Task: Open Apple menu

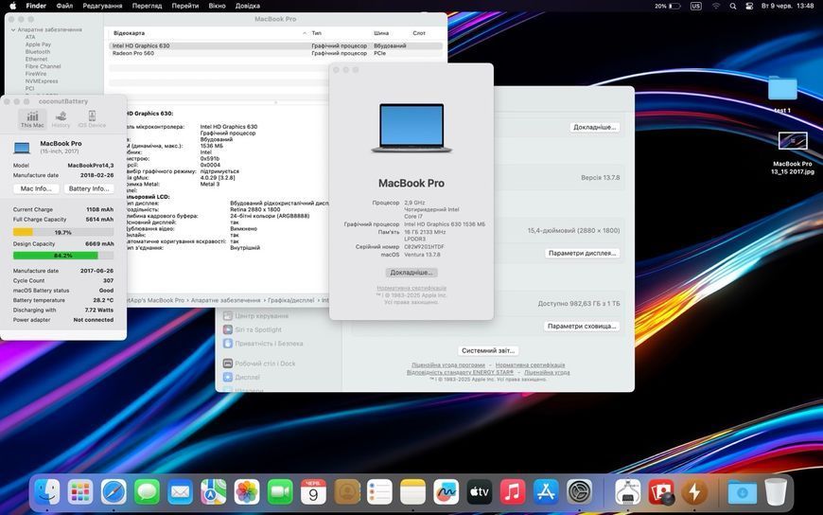Action: click(x=13, y=6)
